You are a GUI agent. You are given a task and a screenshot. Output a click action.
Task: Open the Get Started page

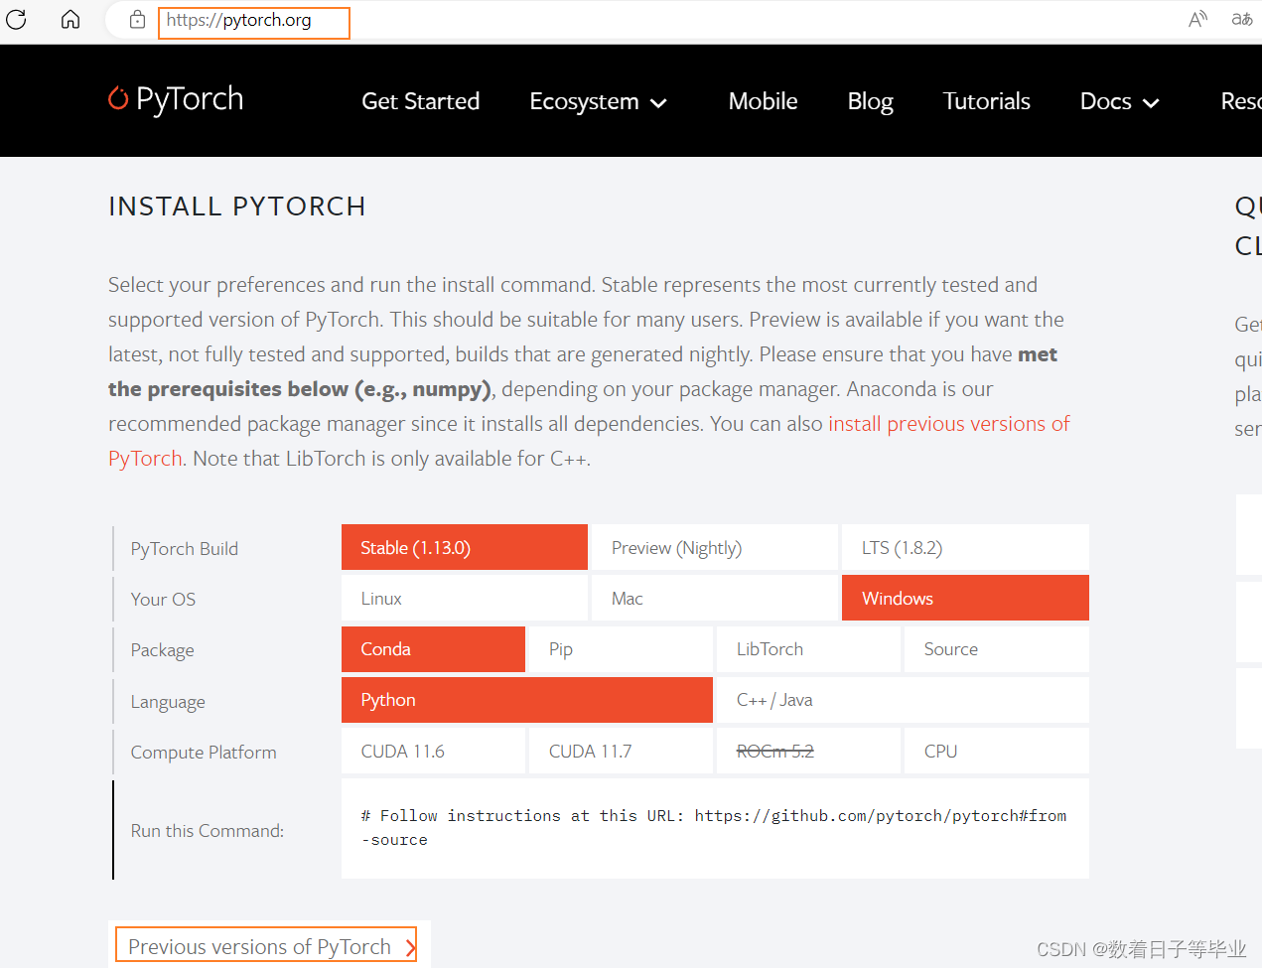point(420,101)
